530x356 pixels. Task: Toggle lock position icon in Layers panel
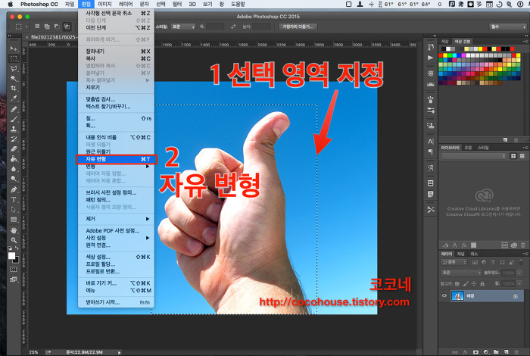tap(474, 283)
